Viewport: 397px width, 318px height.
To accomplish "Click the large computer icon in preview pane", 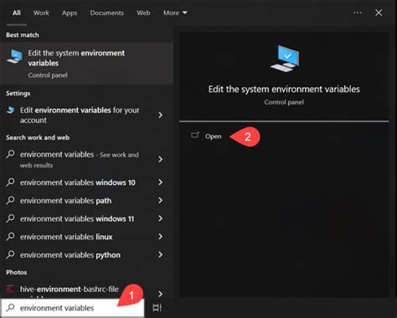I will [285, 59].
